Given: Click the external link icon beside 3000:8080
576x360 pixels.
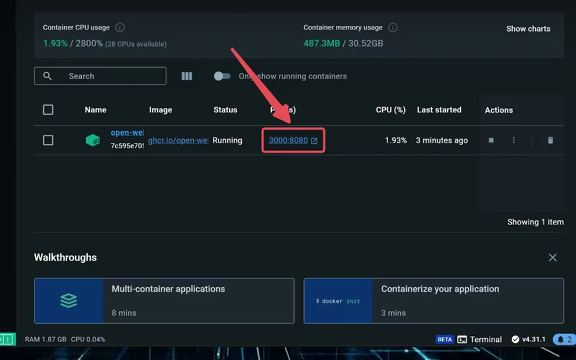Looking at the screenshot, I should tap(314, 140).
